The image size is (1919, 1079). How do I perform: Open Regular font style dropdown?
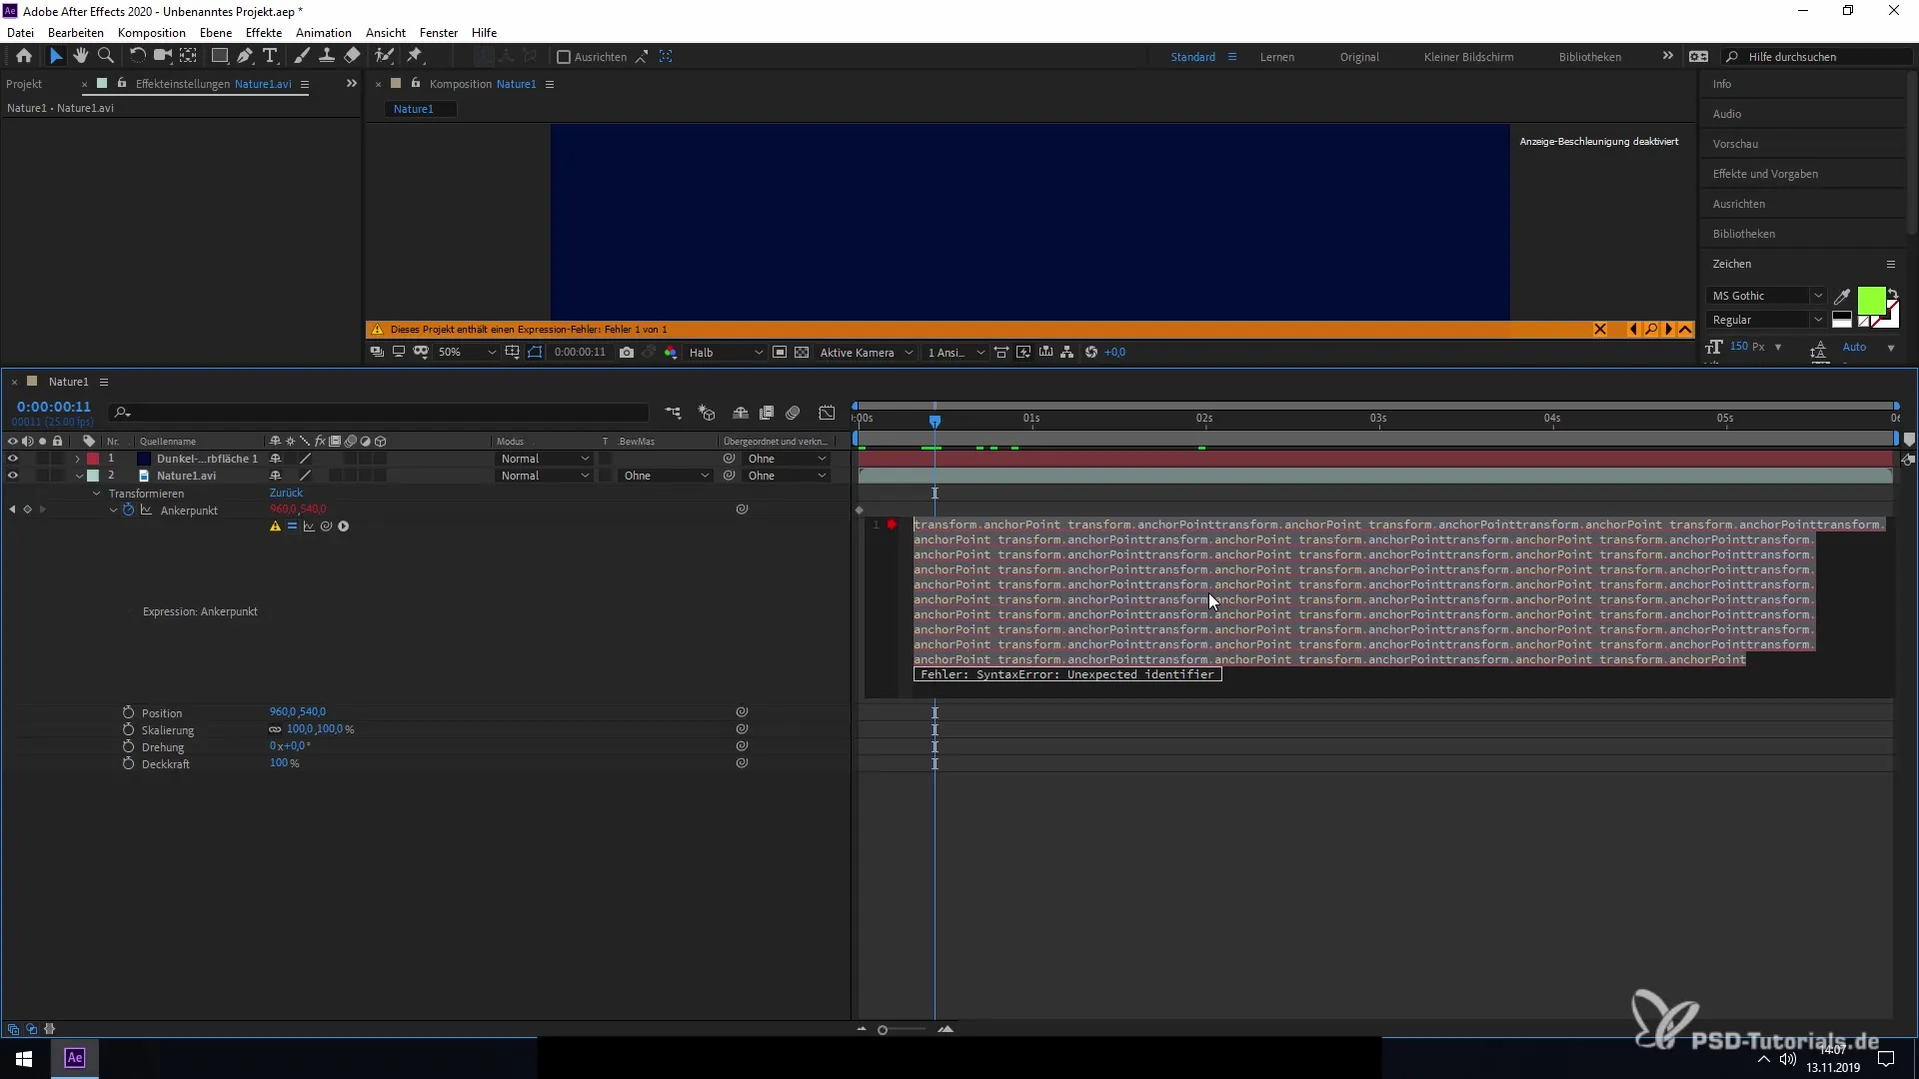point(1766,320)
